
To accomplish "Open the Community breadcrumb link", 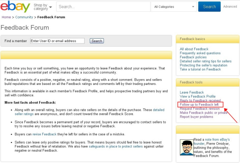I will (24, 17).
